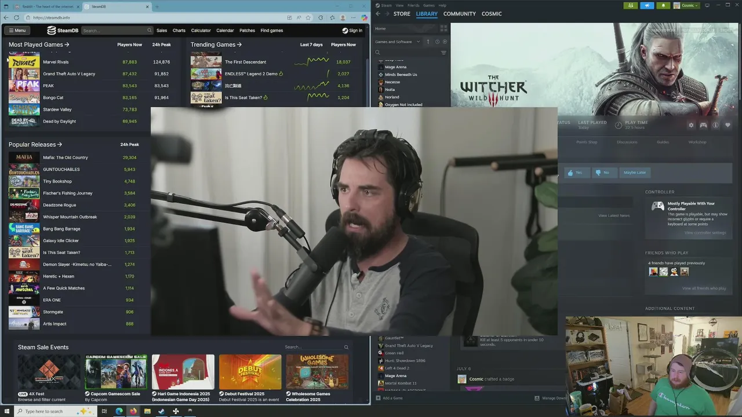Open the Friends menu in the Steam client
This screenshot has height=417, width=742.
coord(413,5)
